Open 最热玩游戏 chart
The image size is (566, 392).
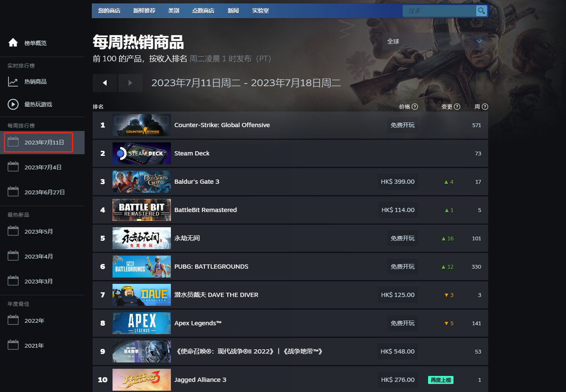[38, 104]
